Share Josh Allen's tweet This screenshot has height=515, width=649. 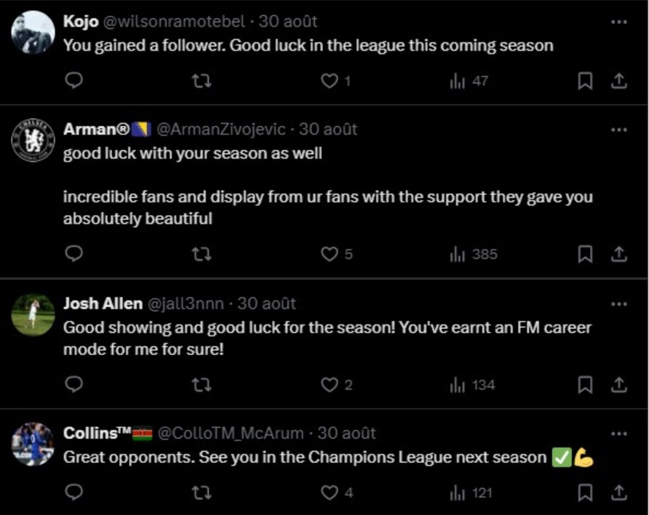coord(619,385)
